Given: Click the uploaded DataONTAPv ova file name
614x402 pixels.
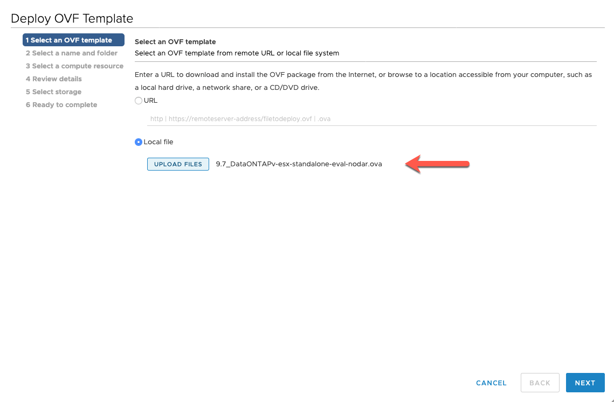Looking at the screenshot, I should click(299, 164).
